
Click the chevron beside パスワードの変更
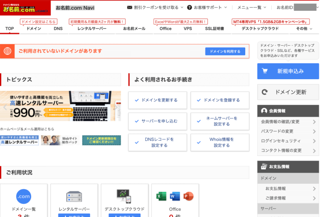314,131
